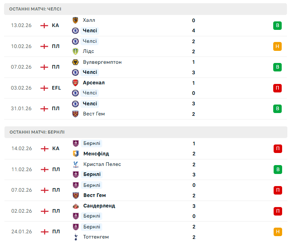Open the Сандерленд team link
The height and width of the screenshot is (245, 291).
[x=99, y=206]
